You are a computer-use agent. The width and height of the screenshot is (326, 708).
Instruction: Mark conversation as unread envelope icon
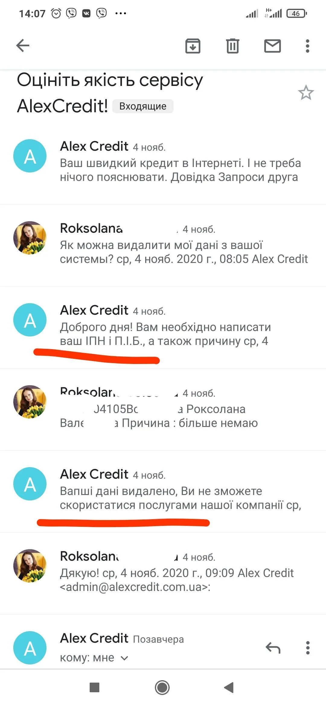point(272,46)
